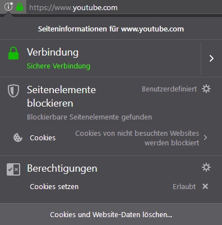The width and height of the screenshot is (222, 225).
Task: Open content blocking settings gear next to Benutzerdefiniert
Action: click(206, 89)
